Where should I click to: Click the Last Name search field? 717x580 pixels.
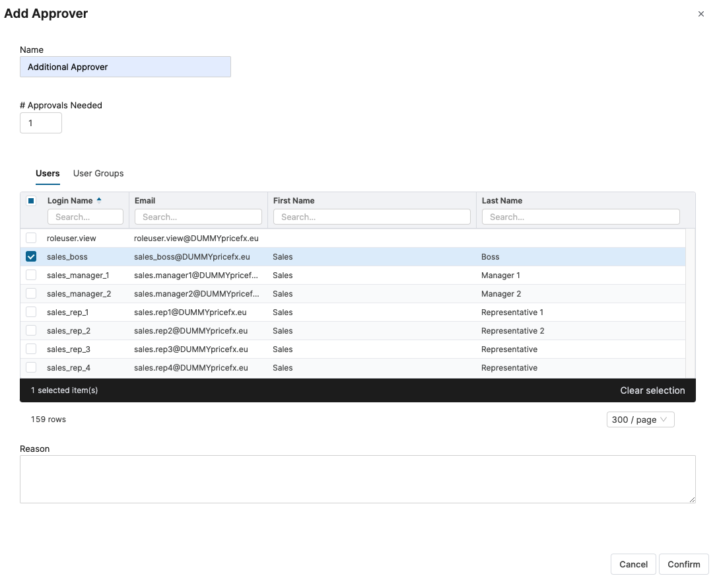tap(580, 217)
